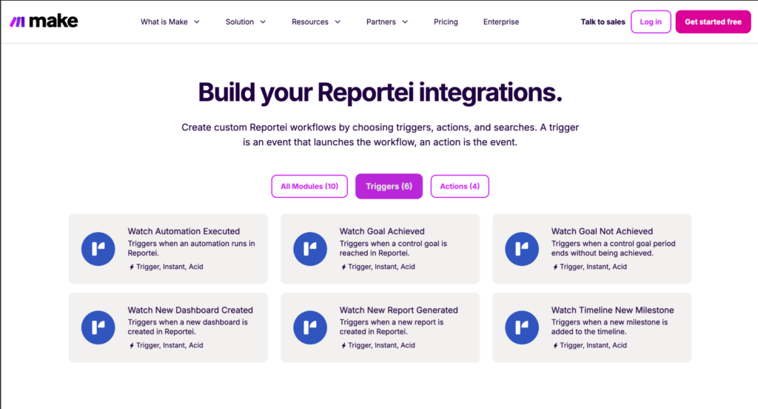Go to the Enterprise page
Screen dimensions: 758x409
click(x=501, y=21)
